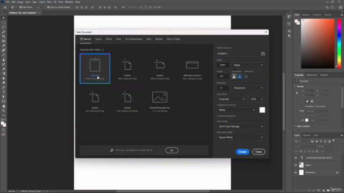This screenshot has width=344, height=193.
Task: Select the Hand tool
Action: [x=4, y=106]
